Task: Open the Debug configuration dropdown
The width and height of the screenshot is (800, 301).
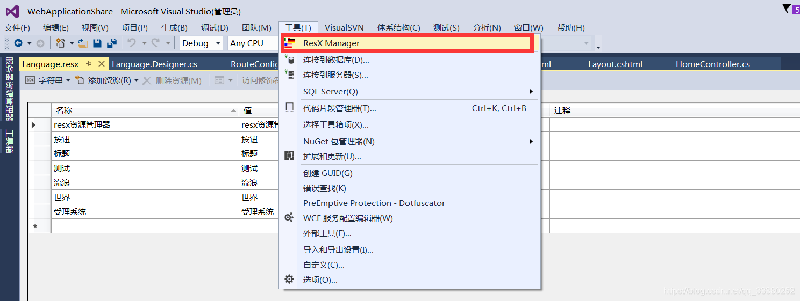Action: (202, 43)
